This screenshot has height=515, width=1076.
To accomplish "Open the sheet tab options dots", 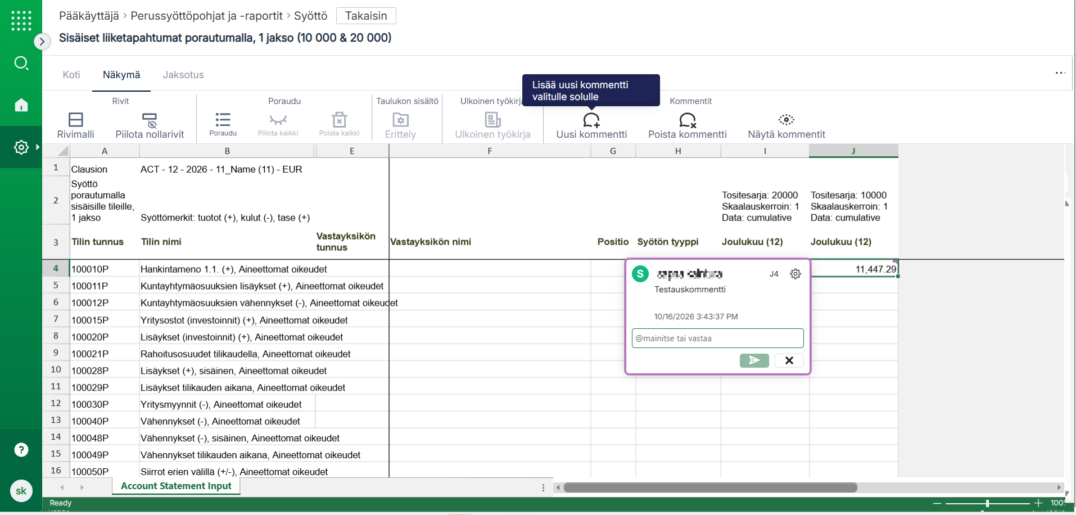I will point(543,487).
